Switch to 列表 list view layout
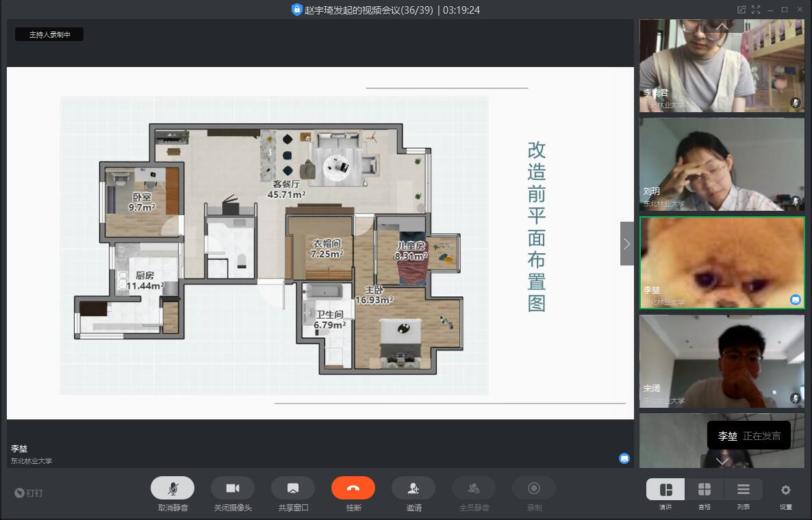Screen dimensions: 812x520 point(743,490)
